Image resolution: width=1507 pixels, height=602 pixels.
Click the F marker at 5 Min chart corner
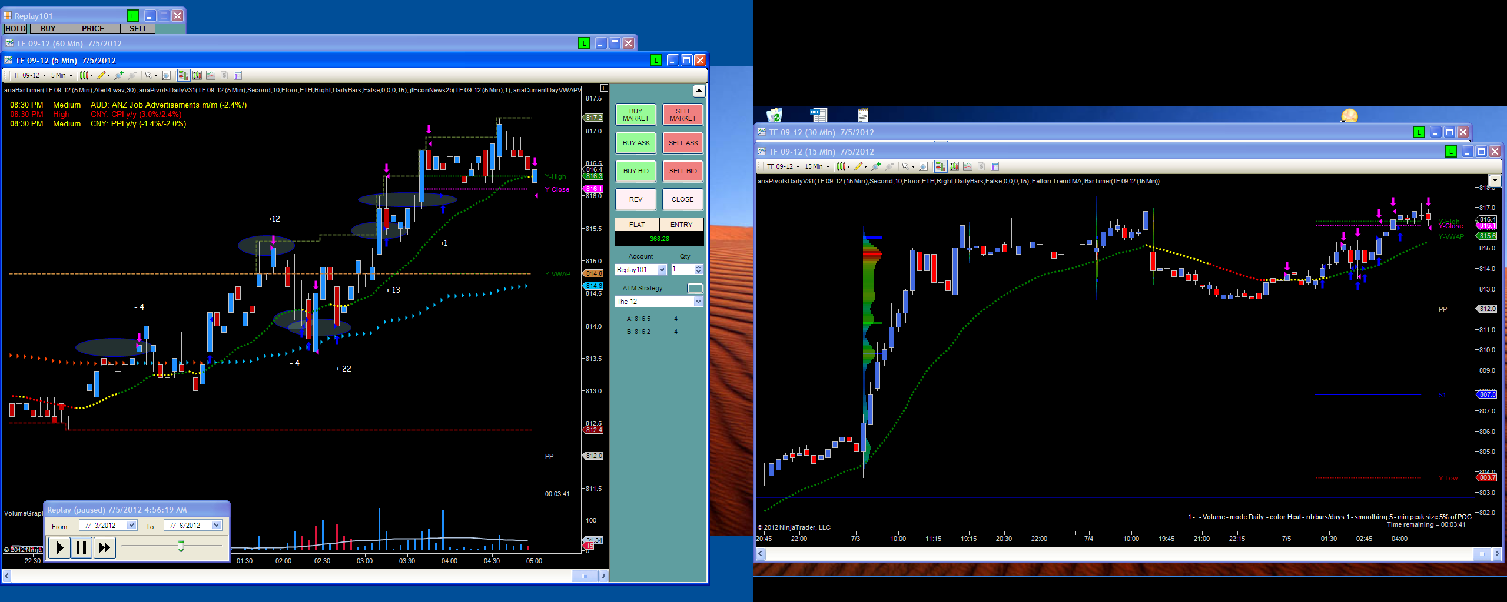click(x=604, y=88)
